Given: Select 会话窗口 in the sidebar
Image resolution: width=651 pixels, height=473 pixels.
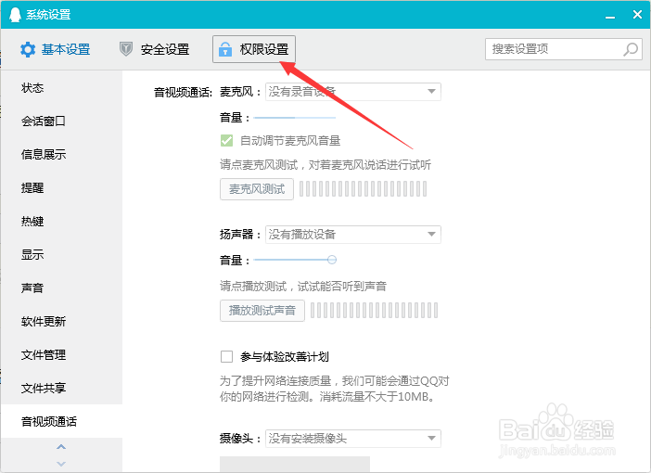Looking at the screenshot, I should click(61, 121).
